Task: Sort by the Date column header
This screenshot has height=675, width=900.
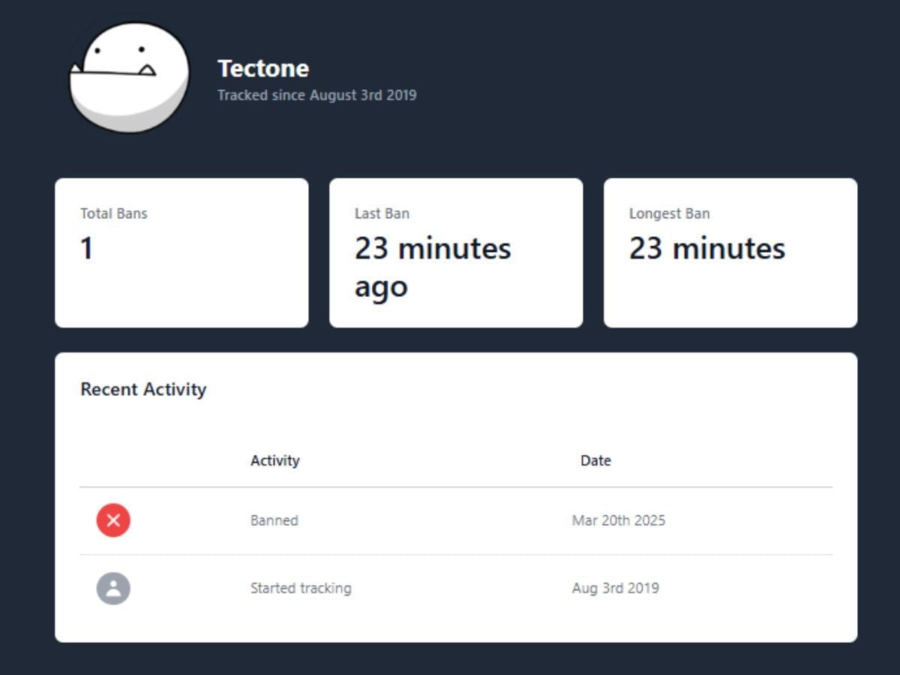Action: click(x=595, y=460)
